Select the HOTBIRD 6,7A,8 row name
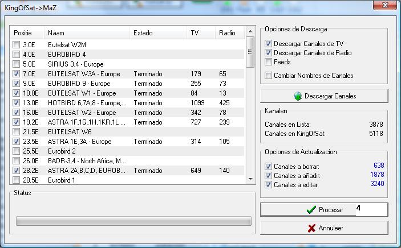 pyautogui.click(x=87, y=103)
